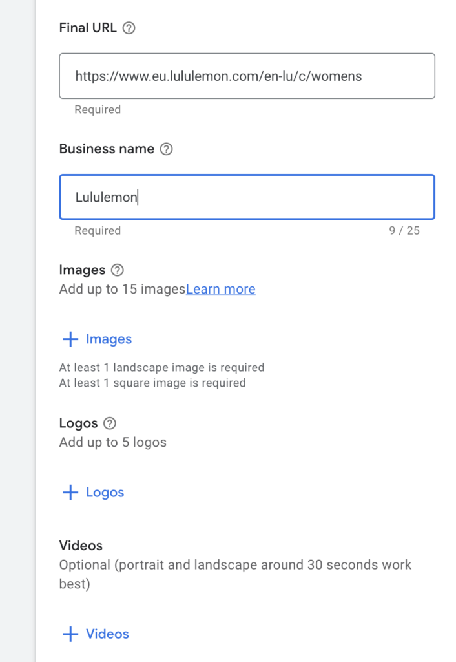Select 'At least 1 landscape image is required'
The height and width of the screenshot is (662, 456).
pos(161,367)
